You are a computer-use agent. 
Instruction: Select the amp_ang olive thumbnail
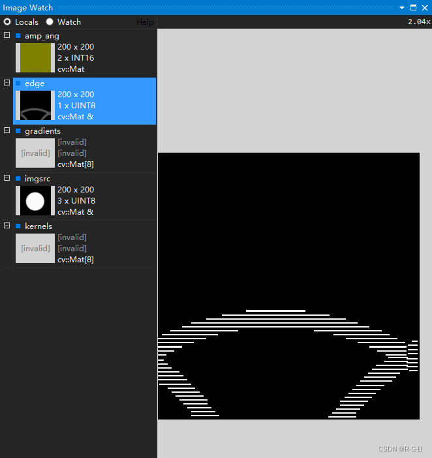click(35, 57)
